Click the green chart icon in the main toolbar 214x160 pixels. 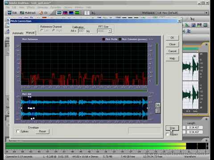[187, 25]
